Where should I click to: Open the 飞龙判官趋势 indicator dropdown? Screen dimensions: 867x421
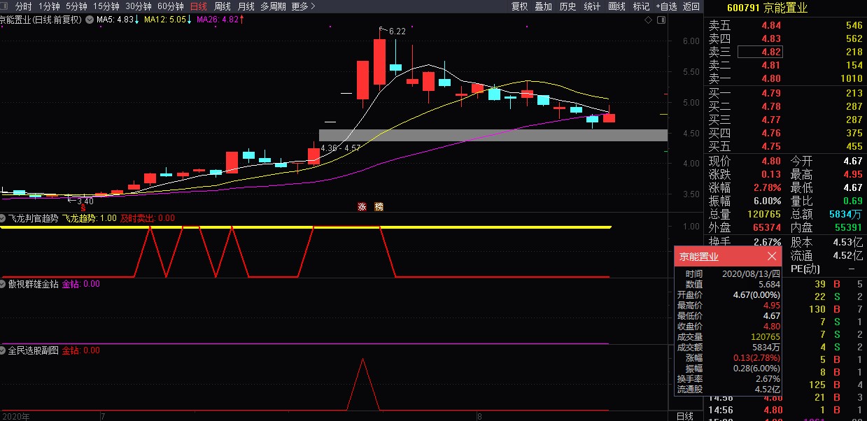[3, 218]
